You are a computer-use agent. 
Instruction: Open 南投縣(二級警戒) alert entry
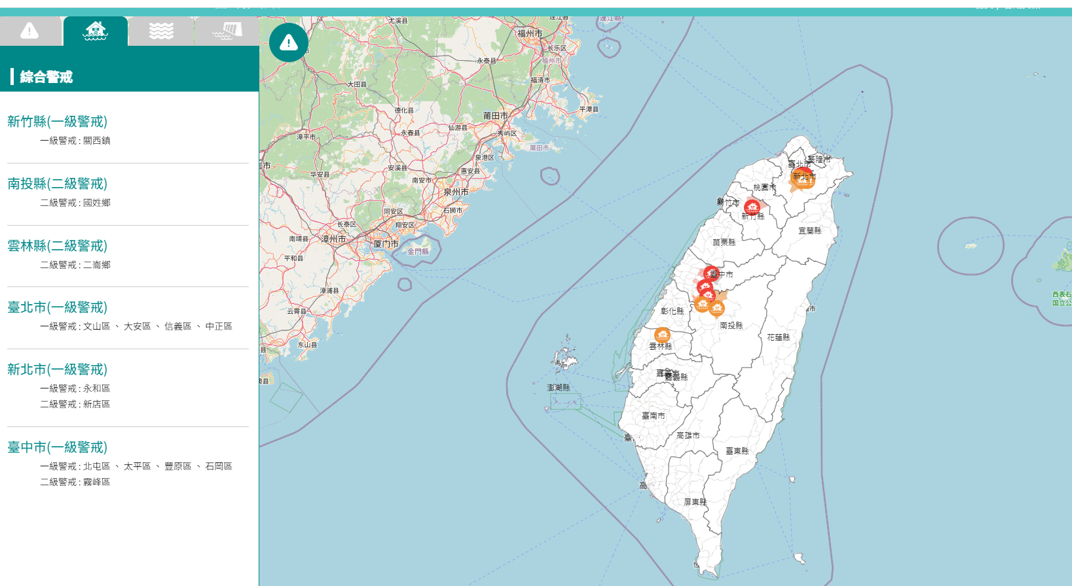pyautogui.click(x=57, y=184)
